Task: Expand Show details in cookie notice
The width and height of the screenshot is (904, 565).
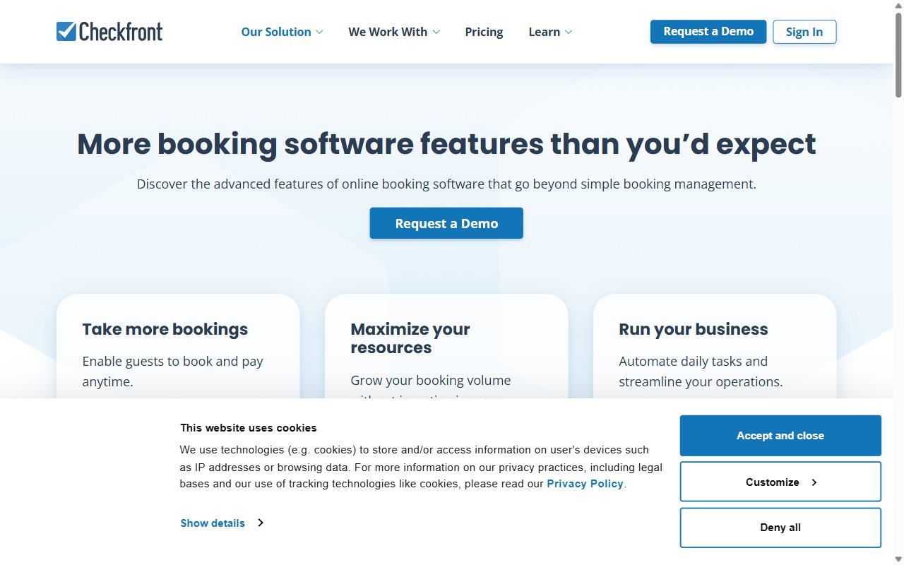Action: [x=222, y=523]
